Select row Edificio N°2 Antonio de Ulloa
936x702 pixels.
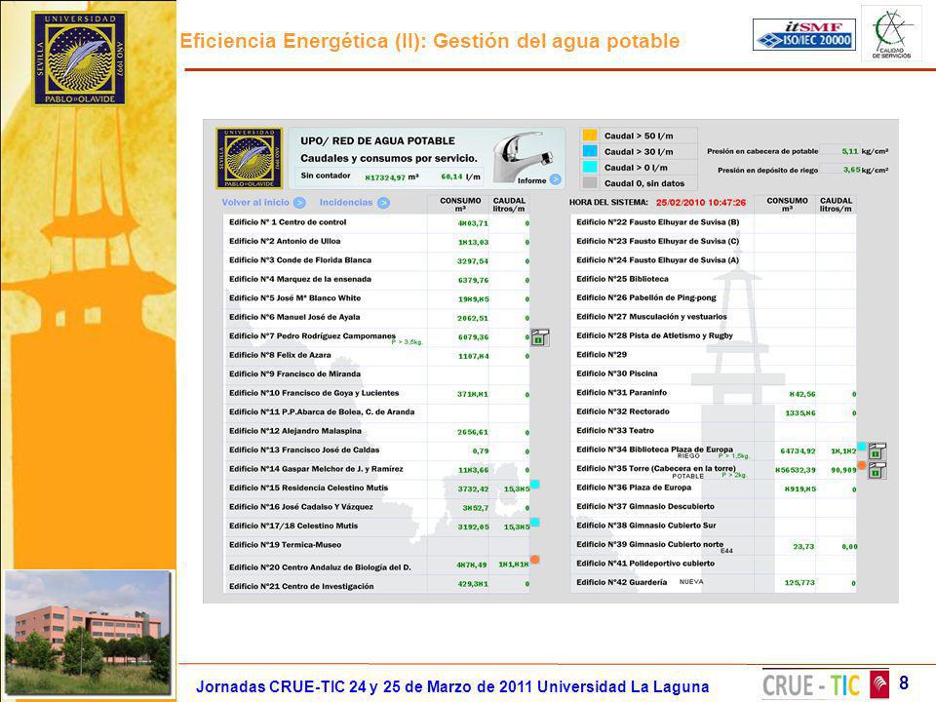pyautogui.click(x=376, y=242)
